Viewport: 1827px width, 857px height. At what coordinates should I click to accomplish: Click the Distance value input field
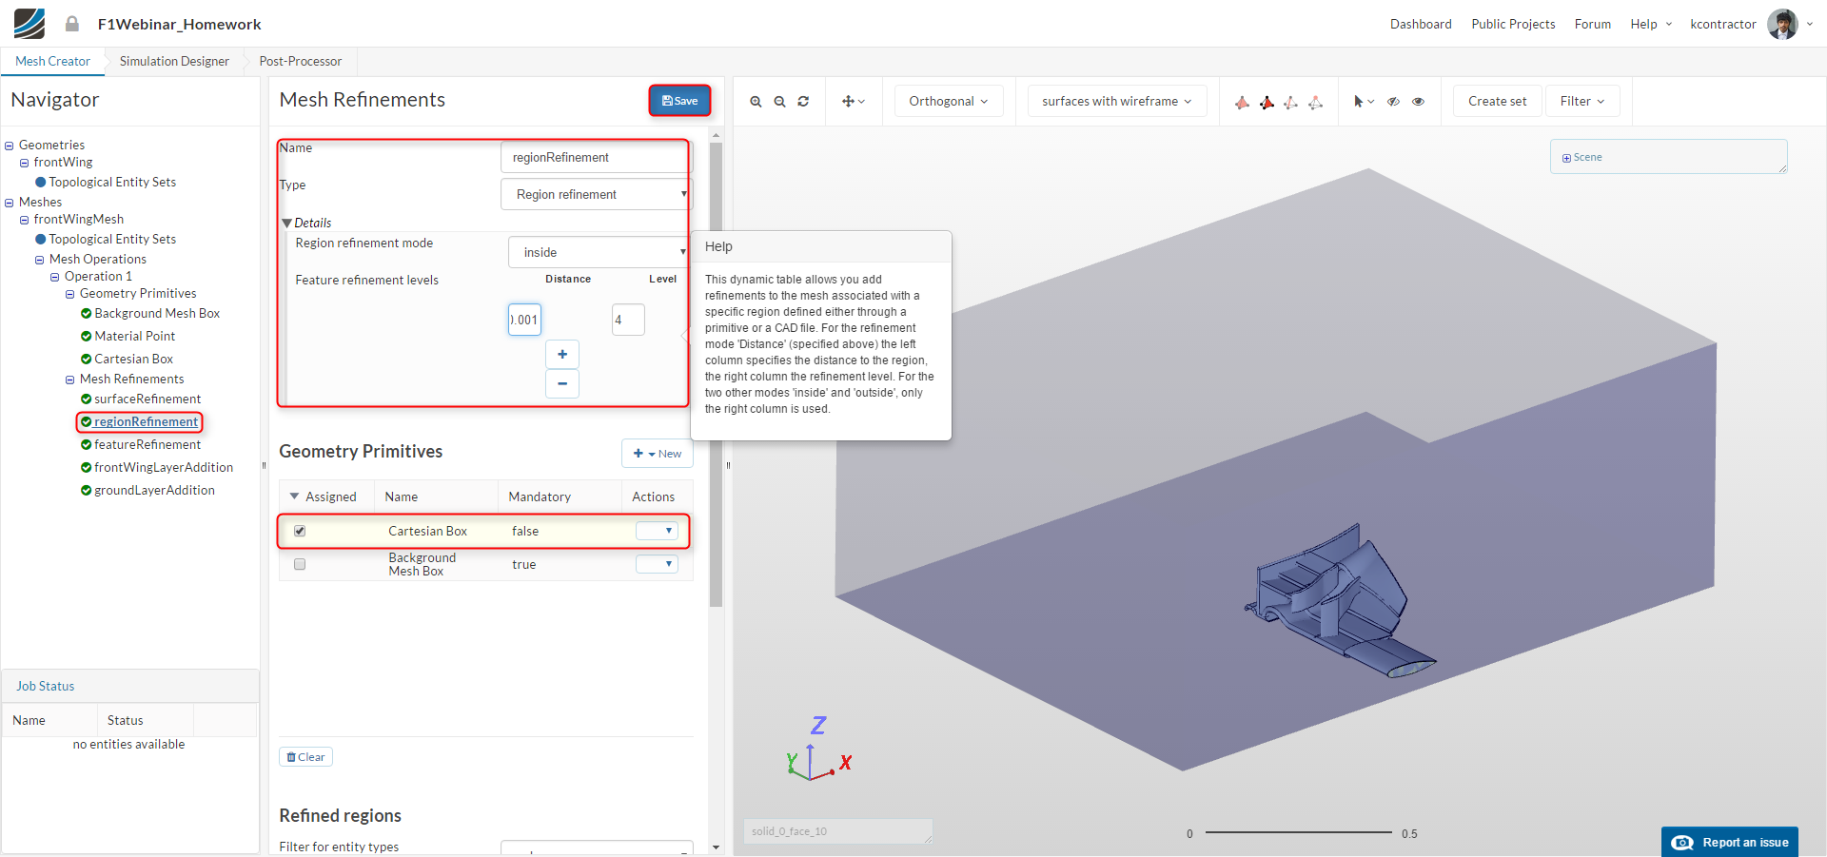(x=524, y=320)
